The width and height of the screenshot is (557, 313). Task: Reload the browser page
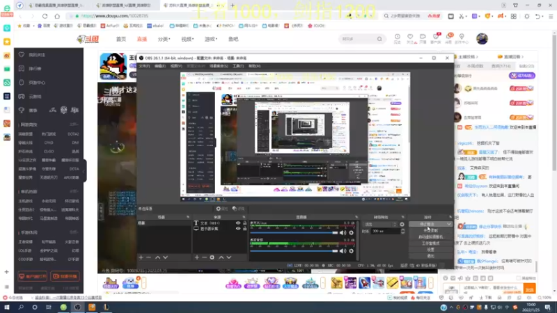pyautogui.click(x=45, y=16)
